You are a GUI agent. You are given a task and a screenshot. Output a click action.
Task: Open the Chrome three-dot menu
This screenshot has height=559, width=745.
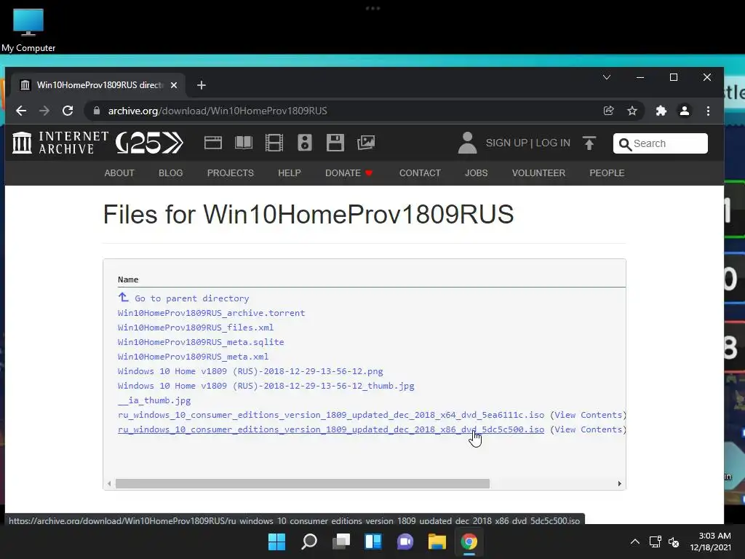click(x=708, y=111)
